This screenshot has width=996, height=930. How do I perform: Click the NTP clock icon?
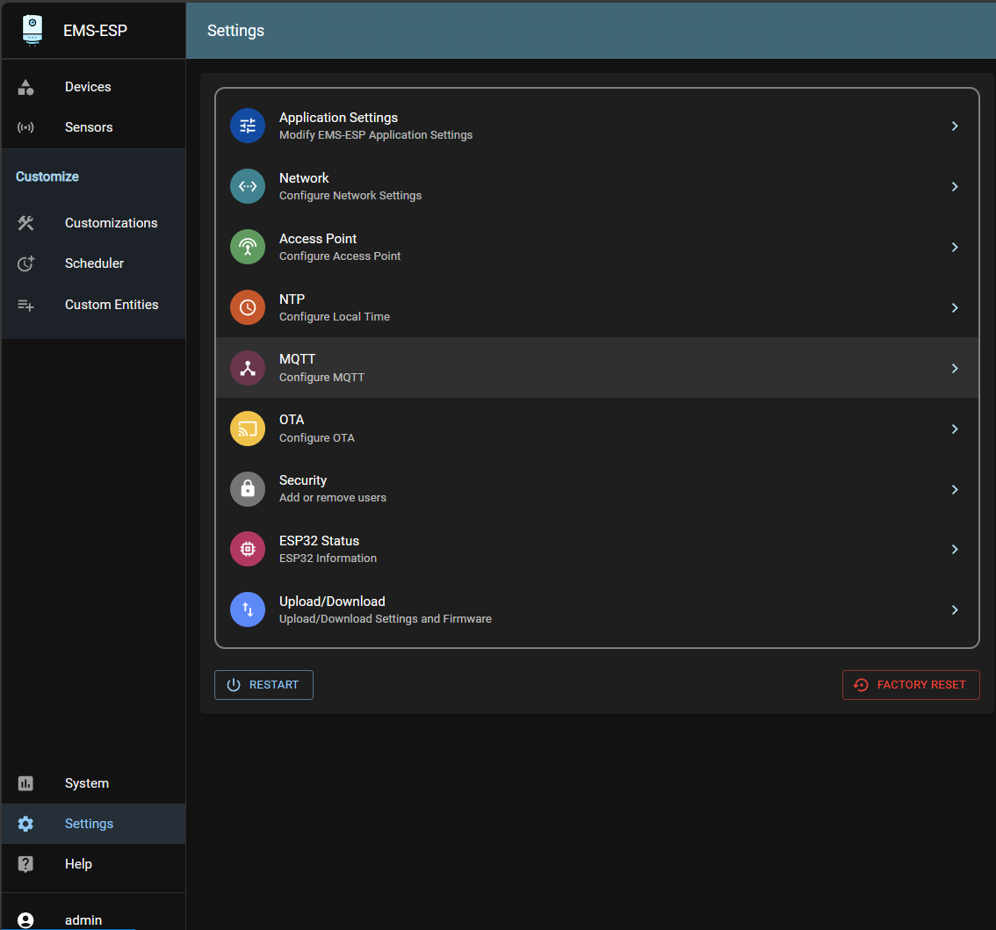click(x=248, y=307)
